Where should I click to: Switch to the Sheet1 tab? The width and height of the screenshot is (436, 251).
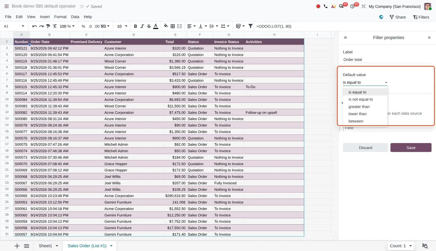[x=45, y=246]
